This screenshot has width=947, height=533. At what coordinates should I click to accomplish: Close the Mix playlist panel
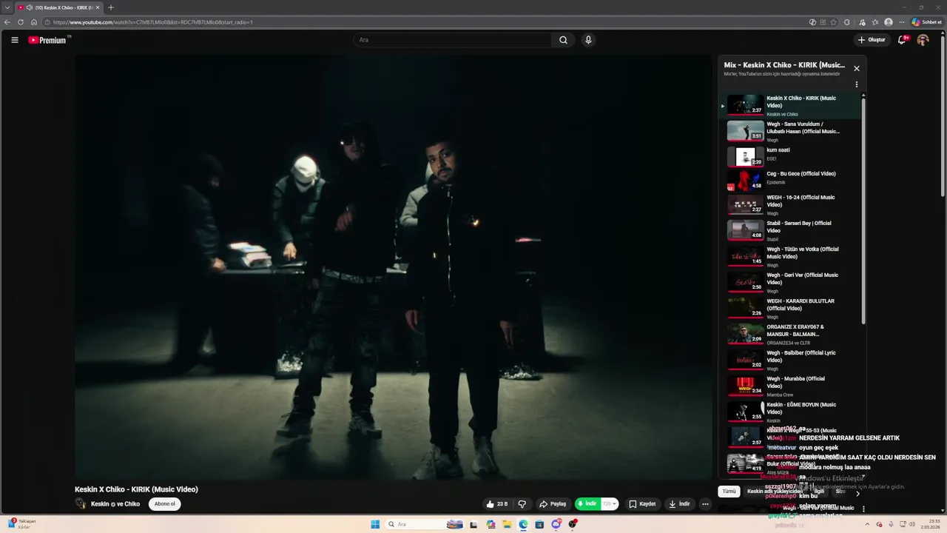click(857, 68)
